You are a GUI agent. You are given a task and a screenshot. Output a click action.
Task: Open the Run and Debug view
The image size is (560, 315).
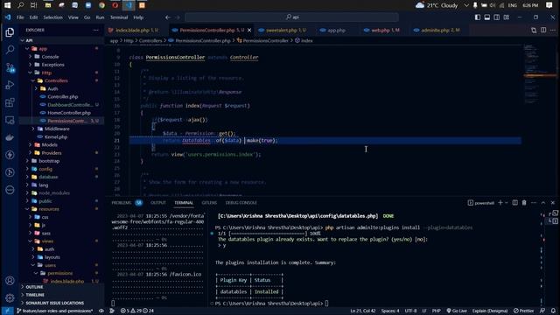coord(10,85)
